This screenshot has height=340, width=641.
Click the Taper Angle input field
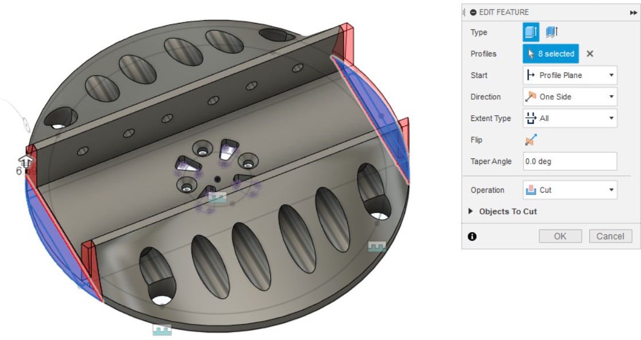[x=570, y=162]
